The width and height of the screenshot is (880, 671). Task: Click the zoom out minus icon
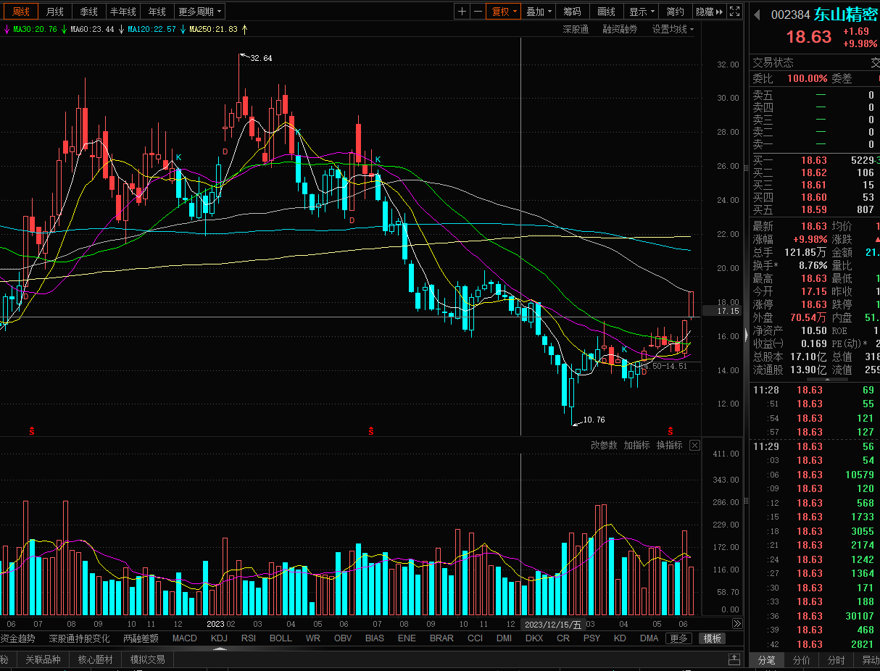[x=478, y=12]
